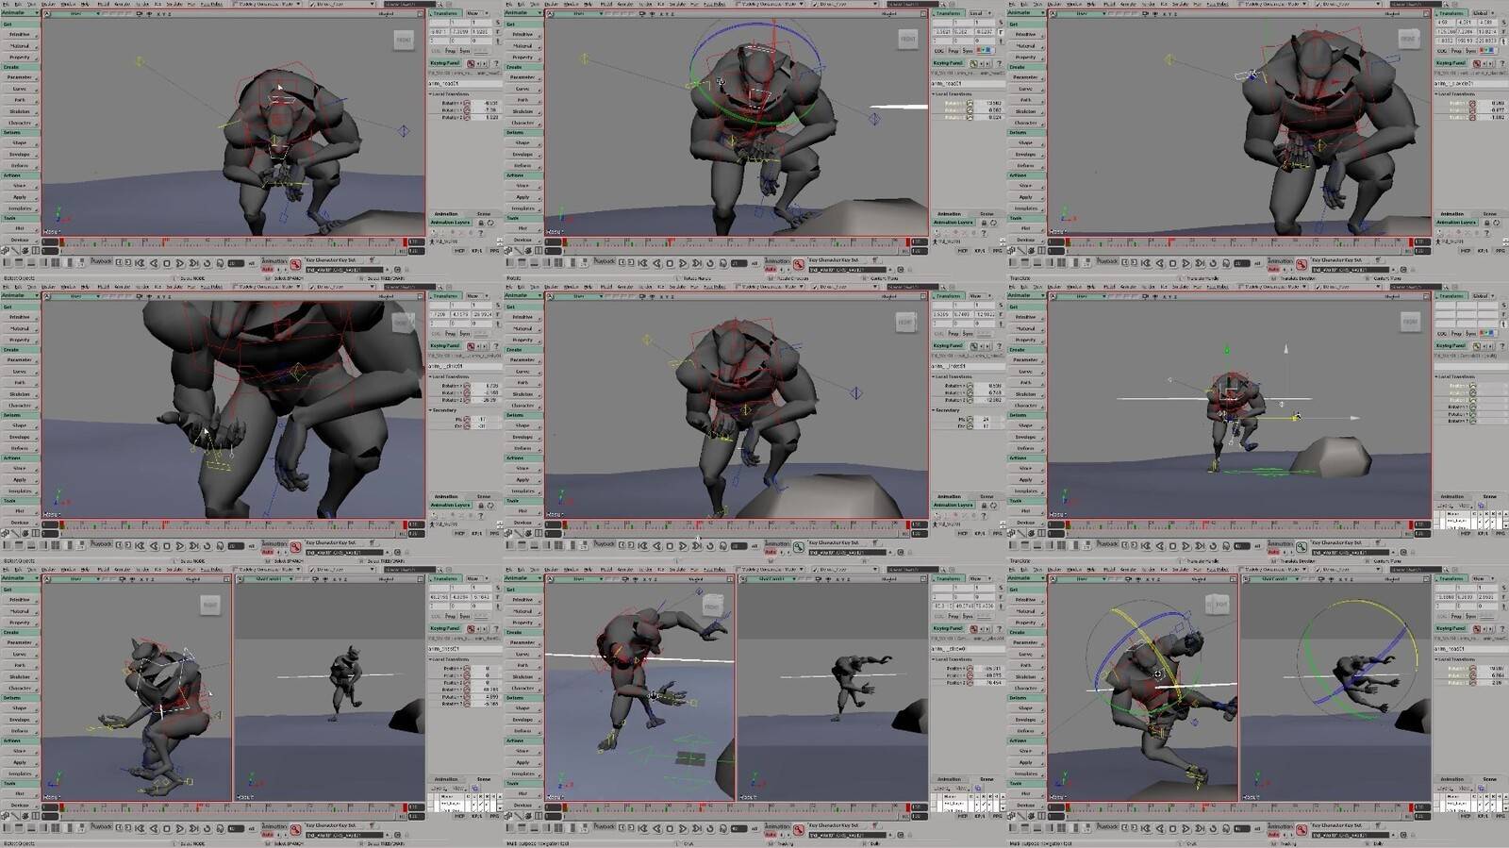Toggle Prop mode in the center screenshot
The width and height of the screenshot is (1509, 848).
click(953, 333)
